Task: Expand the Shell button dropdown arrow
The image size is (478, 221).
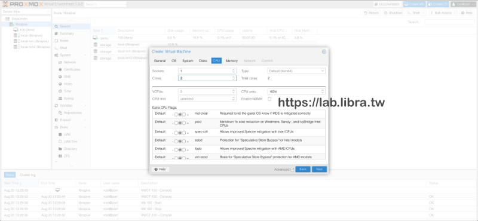Action: point(424,13)
